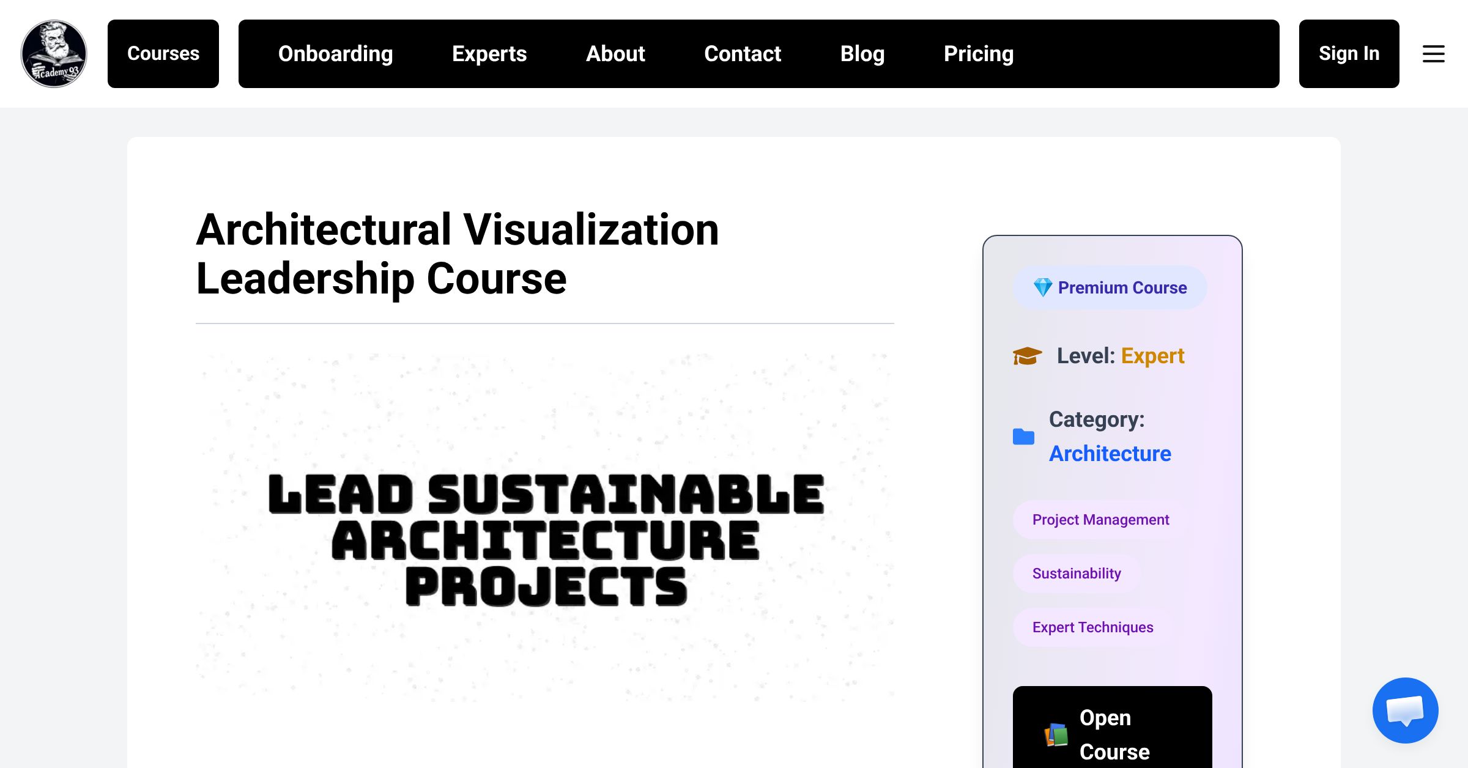Open the Contact page

point(743,54)
